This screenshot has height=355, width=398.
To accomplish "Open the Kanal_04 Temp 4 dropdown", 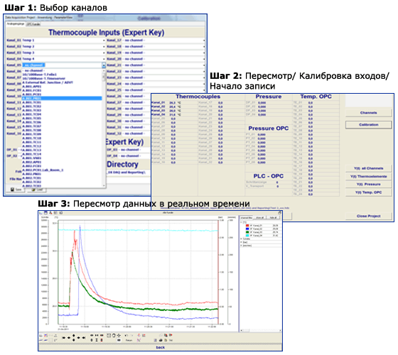I will (x=104, y=59).
